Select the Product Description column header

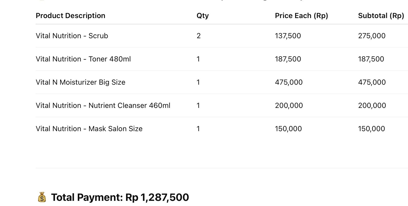point(70,16)
